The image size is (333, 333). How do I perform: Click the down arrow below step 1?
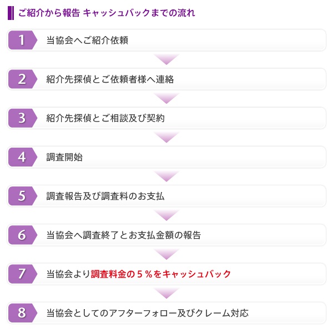[x=167, y=59]
